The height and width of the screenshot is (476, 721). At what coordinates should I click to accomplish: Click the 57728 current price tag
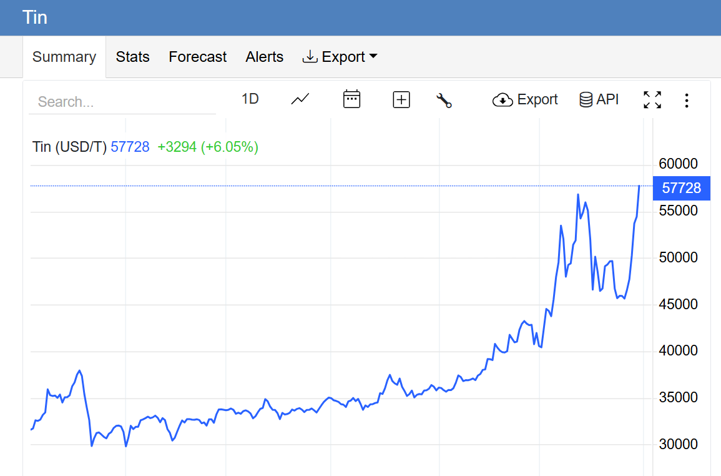coord(681,188)
